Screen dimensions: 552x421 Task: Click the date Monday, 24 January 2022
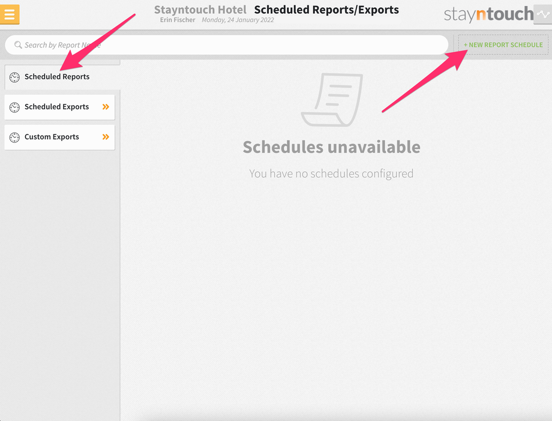click(238, 20)
